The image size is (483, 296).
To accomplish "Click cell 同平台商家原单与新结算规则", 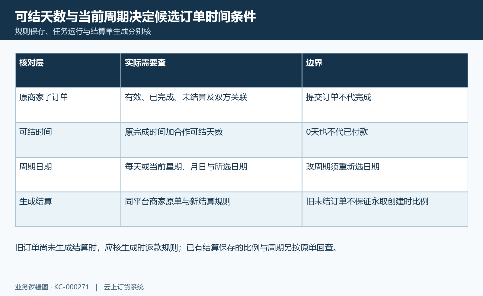I will coord(211,209).
